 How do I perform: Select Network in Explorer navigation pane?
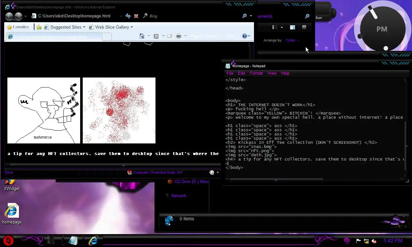[x=175, y=196]
